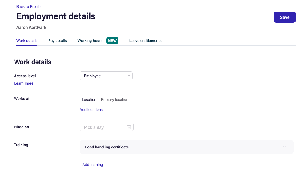Go to the Leave entitlements tab
The image size is (308, 183).
pyautogui.click(x=145, y=41)
